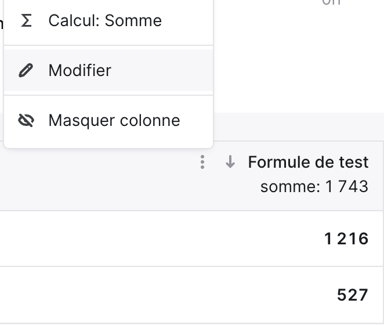Toggle sorting with the down arrow icon
The height and width of the screenshot is (325, 384).
click(230, 162)
